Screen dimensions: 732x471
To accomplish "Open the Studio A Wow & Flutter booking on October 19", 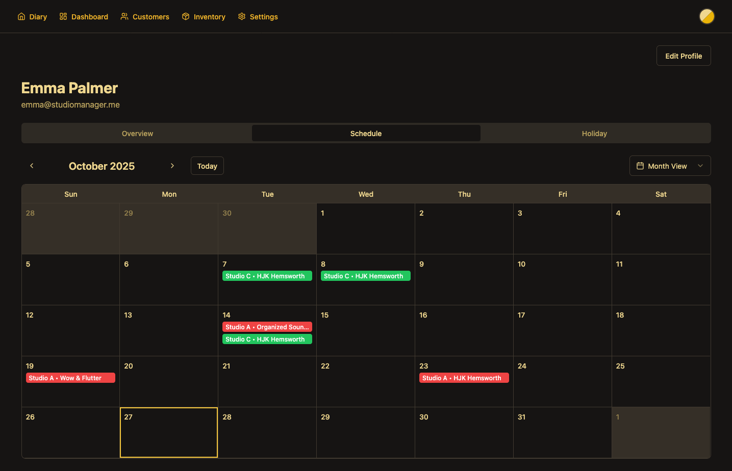I will [x=70, y=378].
